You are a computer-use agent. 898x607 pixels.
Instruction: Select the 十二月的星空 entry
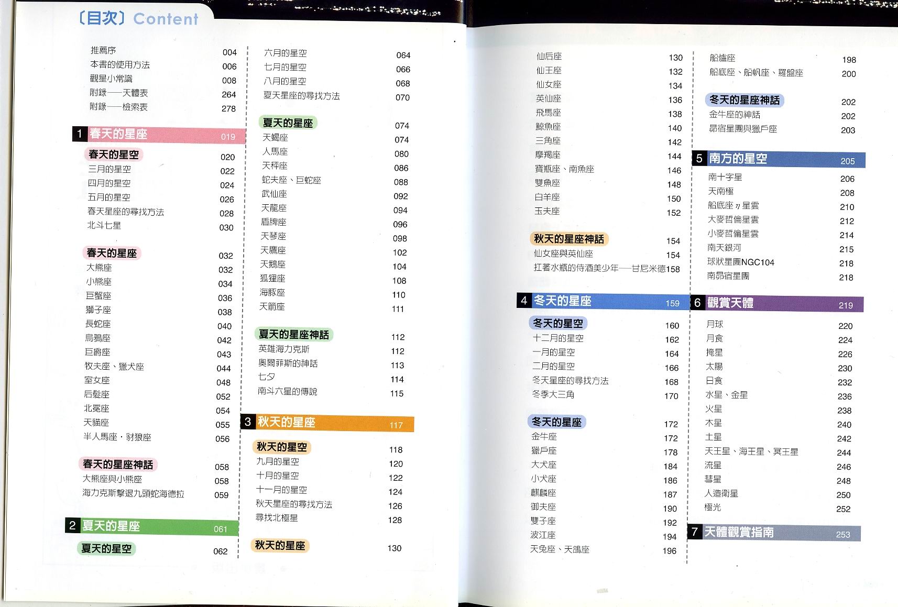pos(558,338)
